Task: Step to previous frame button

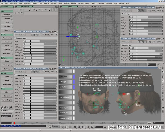Action: [x=62, y=127]
